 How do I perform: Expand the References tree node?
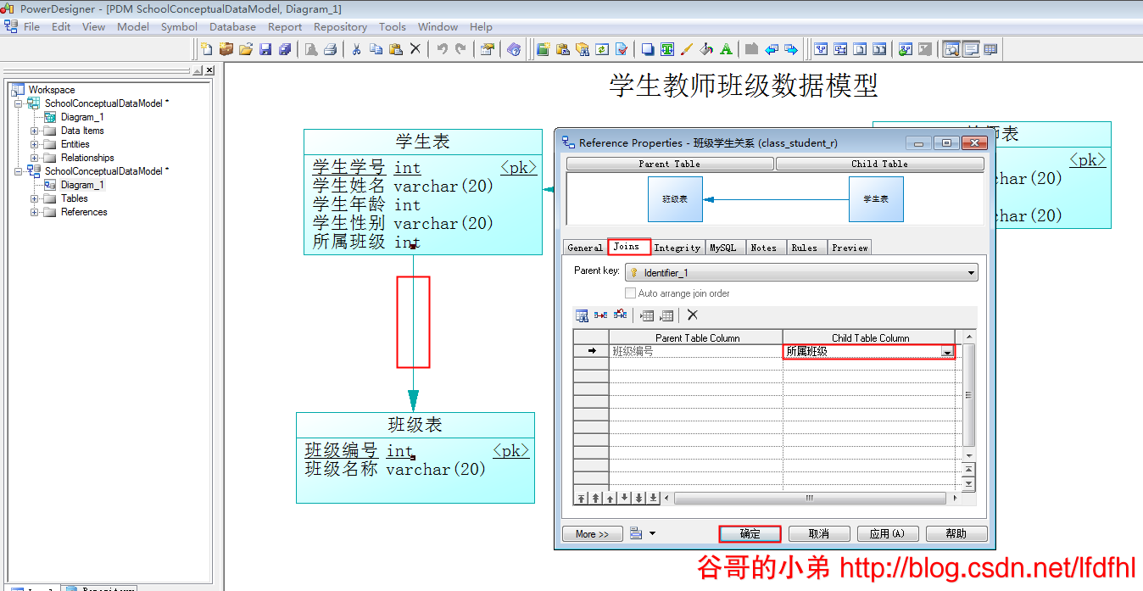[35, 212]
